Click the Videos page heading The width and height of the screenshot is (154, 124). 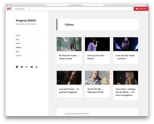pyautogui.click(x=69, y=25)
